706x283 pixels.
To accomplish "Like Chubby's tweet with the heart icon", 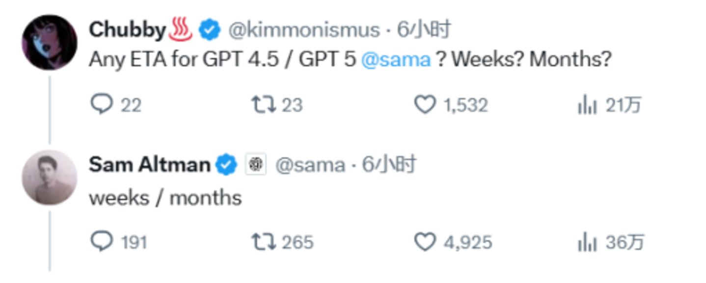I will pyautogui.click(x=425, y=105).
